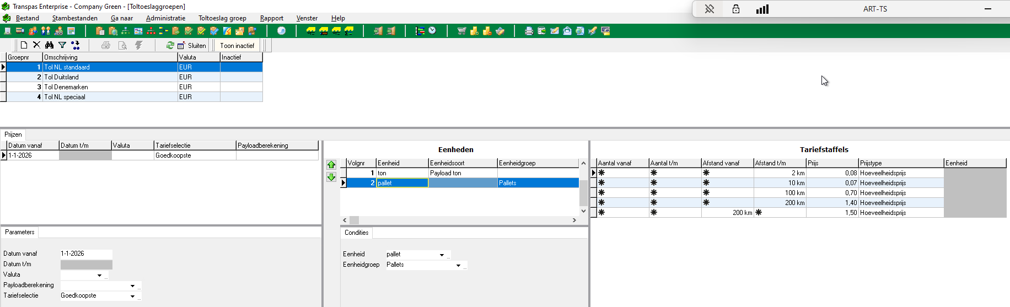Open the Tariefselectie dropdown showing Goedkoopste
1010x307 pixels.
pyautogui.click(x=132, y=296)
